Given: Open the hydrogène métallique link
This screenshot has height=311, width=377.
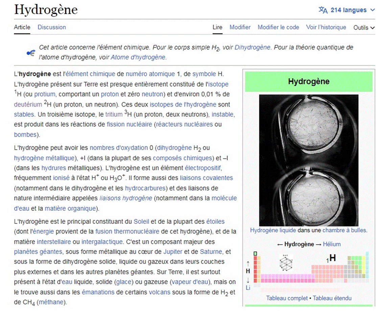Looking at the screenshot, I should coord(44,158).
